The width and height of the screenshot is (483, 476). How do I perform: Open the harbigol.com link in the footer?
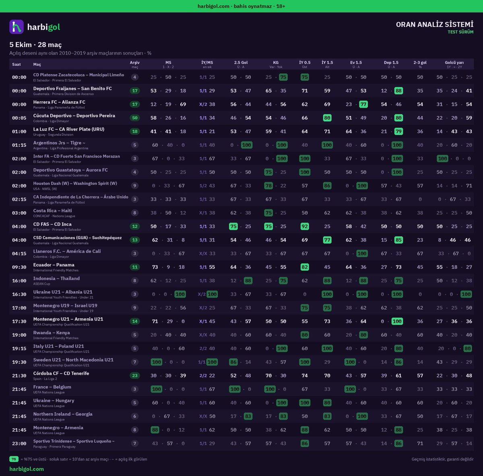coord(27,469)
